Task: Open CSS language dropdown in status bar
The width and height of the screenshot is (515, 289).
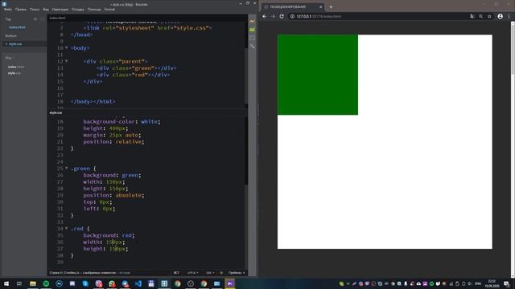Action: 210,273
